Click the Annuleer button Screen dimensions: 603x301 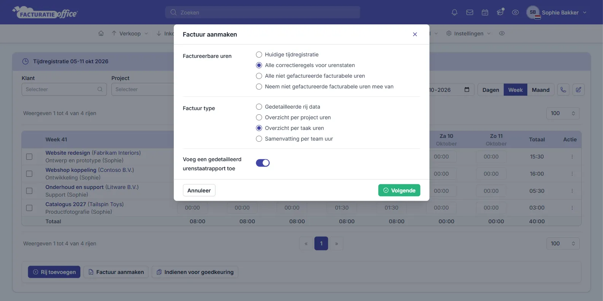tap(199, 191)
